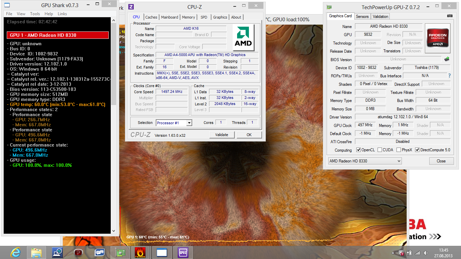Select the Graphics Card tab in GPU-Z
This screenshot has height=259, width=461.
coord(340,16)
